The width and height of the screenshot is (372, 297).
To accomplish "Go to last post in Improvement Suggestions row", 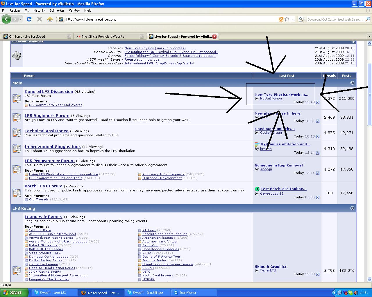I will tap(318, 153).
